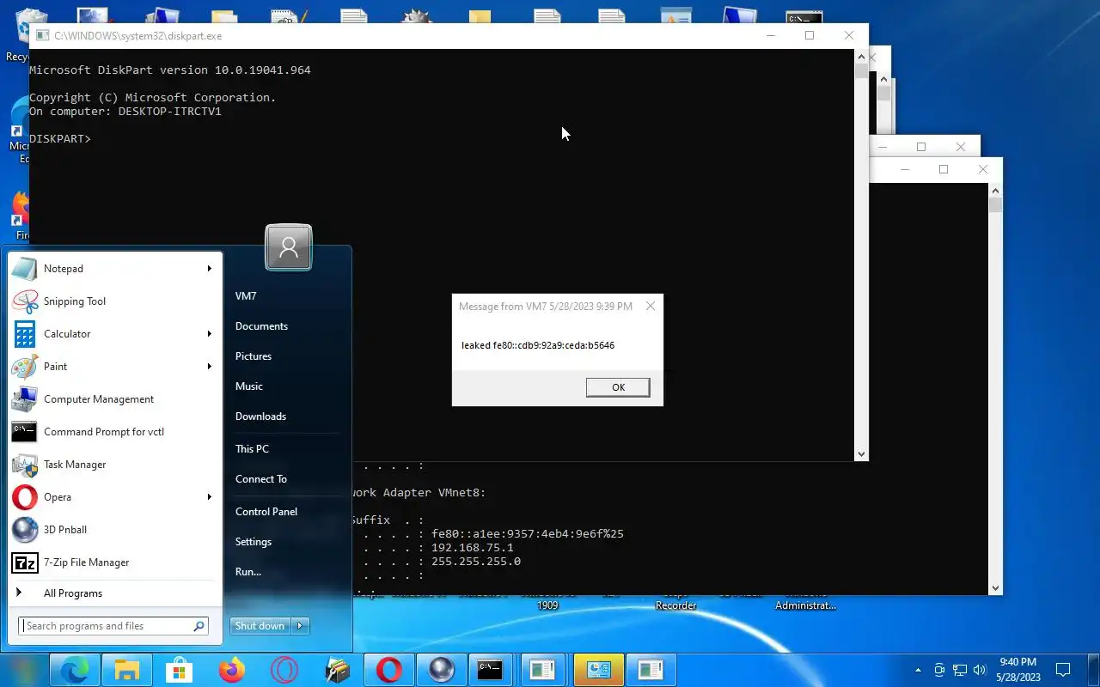1100x687 pixels.
Task: Open the WinRAR-style archive icon on taskbar
Action: pos(337,670)
